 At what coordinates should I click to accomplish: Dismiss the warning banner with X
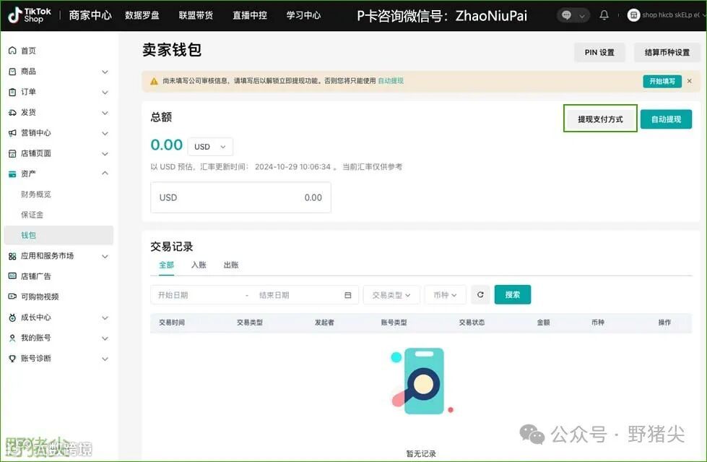[x=690, y=81]
